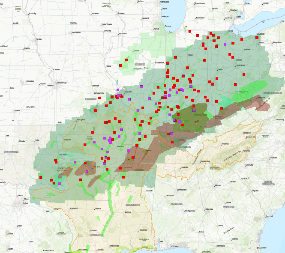Image resolution: width=285 pixels, height=253 pixels.
Task: Click the tiny purple dot in Kansas
Action: click(14, 120)
